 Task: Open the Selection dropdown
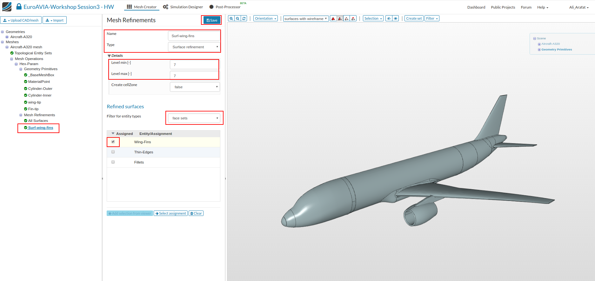point(373,18)
